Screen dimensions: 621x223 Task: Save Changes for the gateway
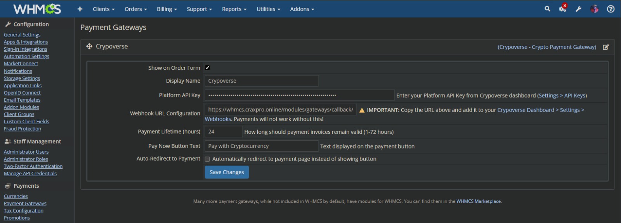(x=227, y=172)
